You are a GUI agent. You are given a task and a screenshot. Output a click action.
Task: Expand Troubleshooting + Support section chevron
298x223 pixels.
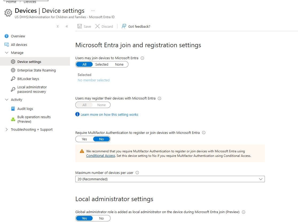pos(7,129)
